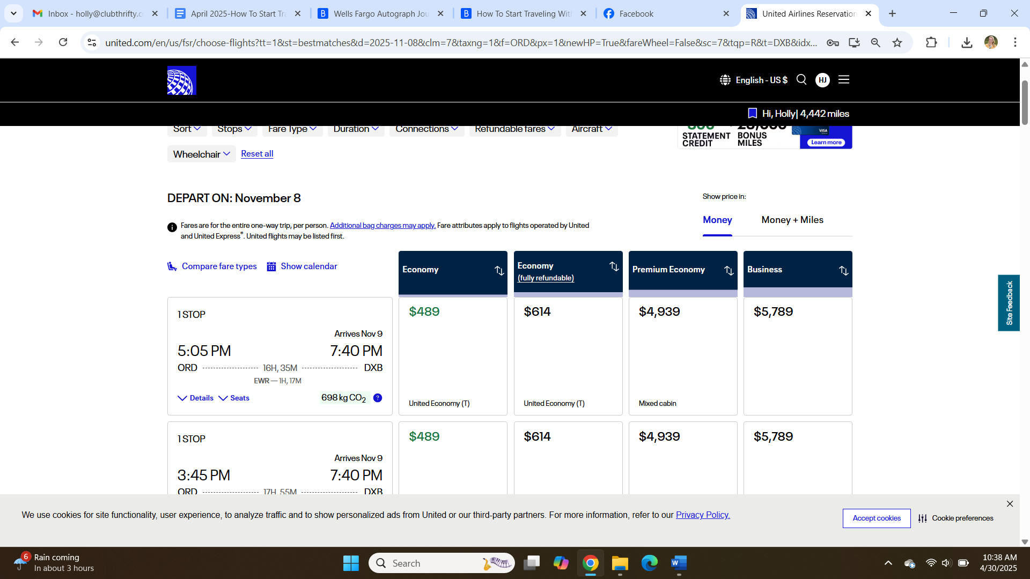Sort by Business fare column arrows
This screenshot has width=1030, height=579.
pos(843,271)
